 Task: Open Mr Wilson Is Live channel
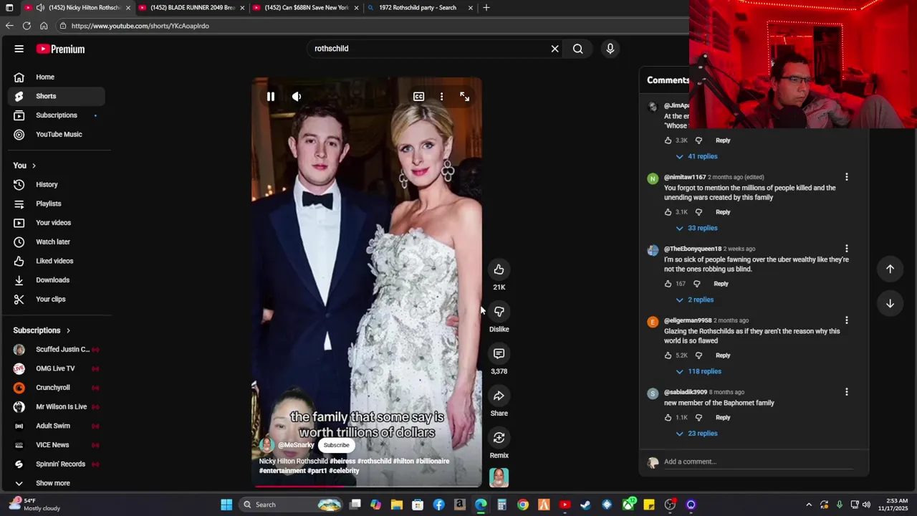[56, 407]
